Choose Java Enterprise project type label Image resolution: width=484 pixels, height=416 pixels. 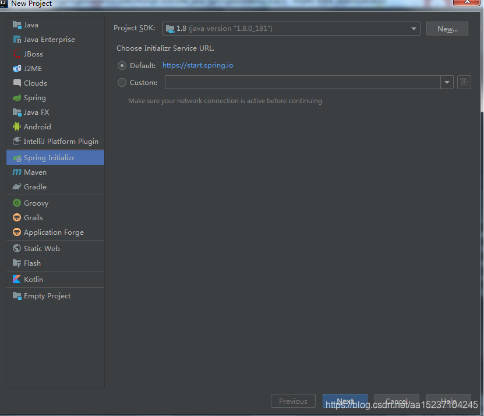[x=50, y=40]
